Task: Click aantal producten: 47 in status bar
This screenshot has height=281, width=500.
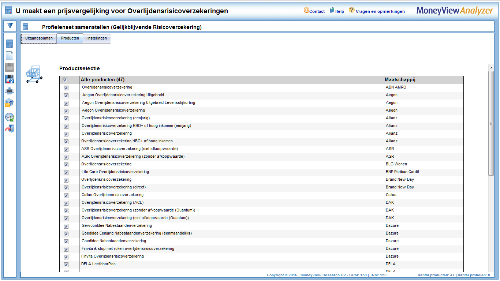Action: click(436, 275)
